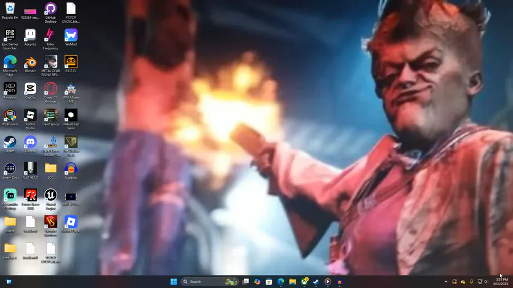
Task: Launch the Vampire Survivors shortcut
Action: coord(50,227)
